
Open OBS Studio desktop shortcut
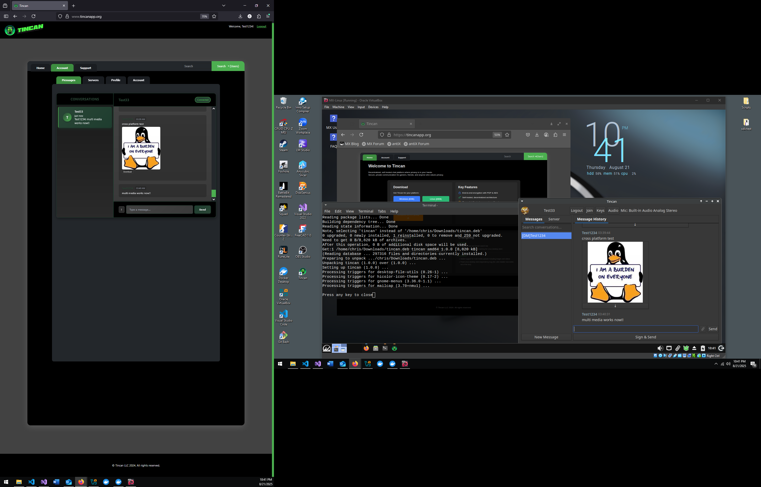click(x=303, y=250)
